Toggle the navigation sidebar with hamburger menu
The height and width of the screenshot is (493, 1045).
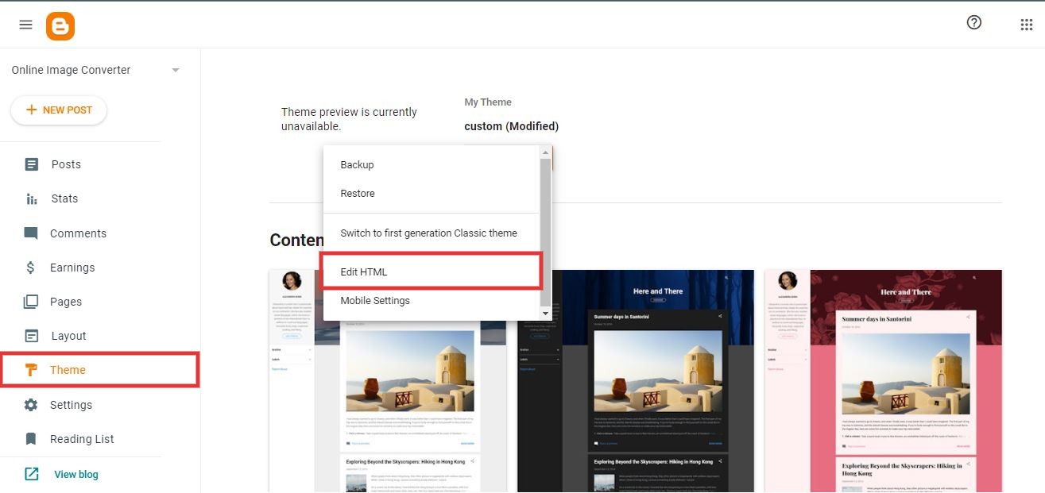pos(25,24)
